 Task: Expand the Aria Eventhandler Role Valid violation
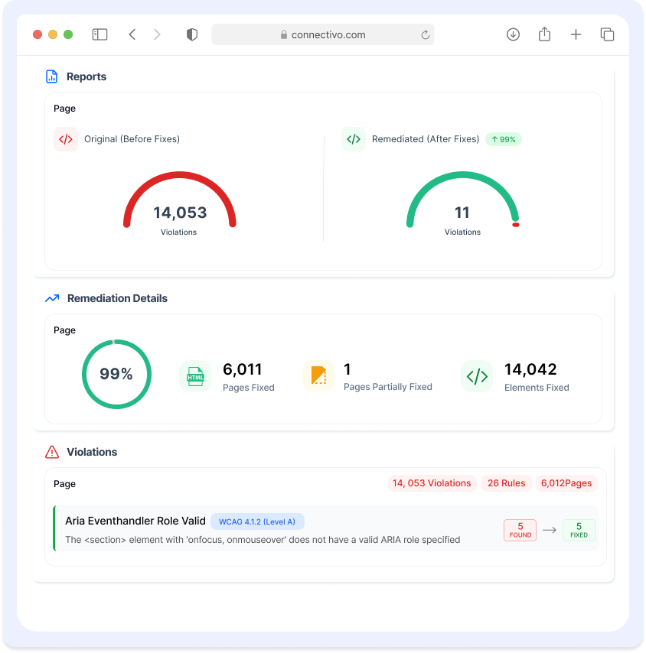point(135,521)
